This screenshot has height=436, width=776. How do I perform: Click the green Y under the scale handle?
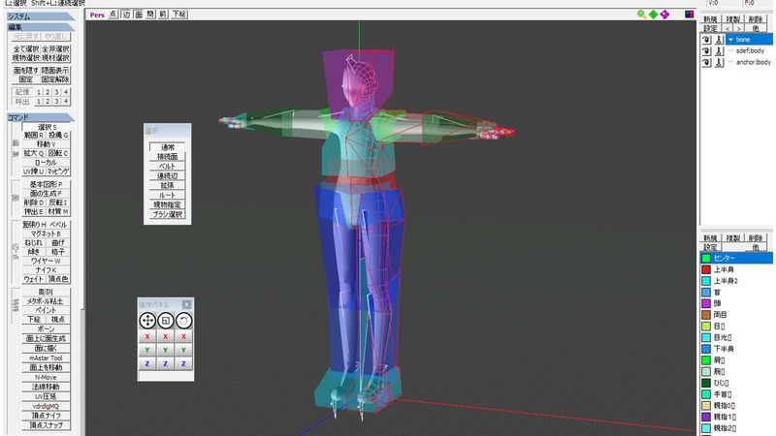pos(165,350)
